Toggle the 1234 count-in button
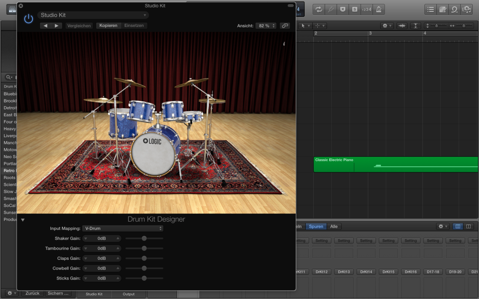Screen dimensions: 479x299 [366, 10]
